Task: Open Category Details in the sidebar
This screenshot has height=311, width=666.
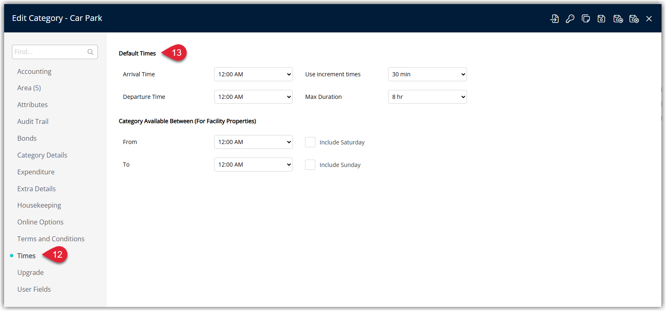Action: [x=42, y=155]
